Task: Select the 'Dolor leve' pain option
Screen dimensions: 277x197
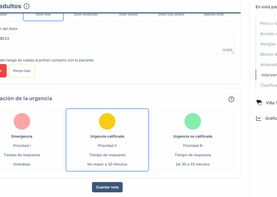Action: click(43, 17)
